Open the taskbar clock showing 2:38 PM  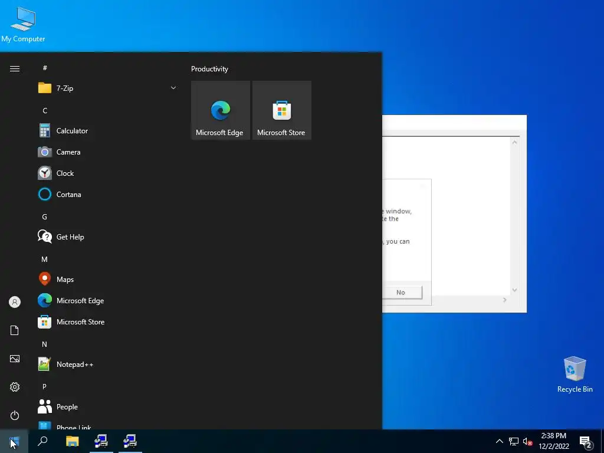click(x=553, y=441)
